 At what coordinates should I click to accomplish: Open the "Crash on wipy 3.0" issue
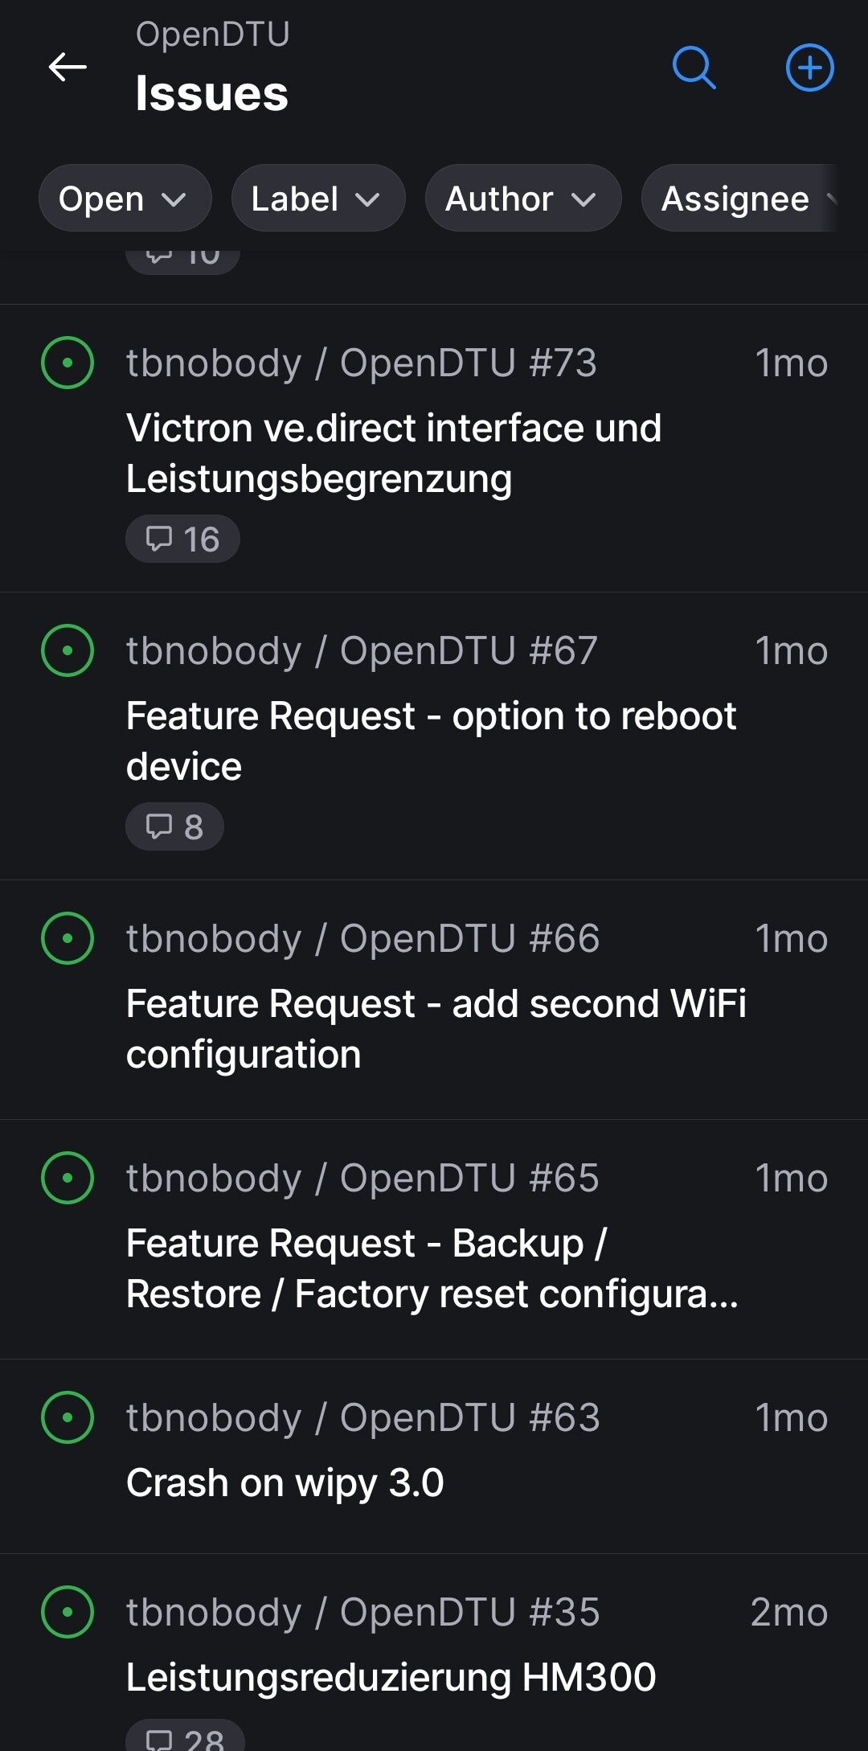click(285, 1482)
